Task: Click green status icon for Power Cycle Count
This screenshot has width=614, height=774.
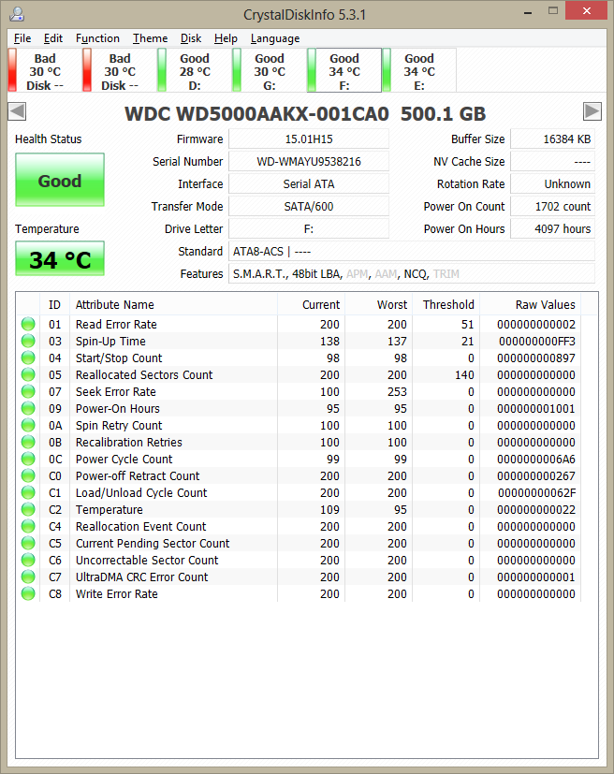Action: (28, 459)
